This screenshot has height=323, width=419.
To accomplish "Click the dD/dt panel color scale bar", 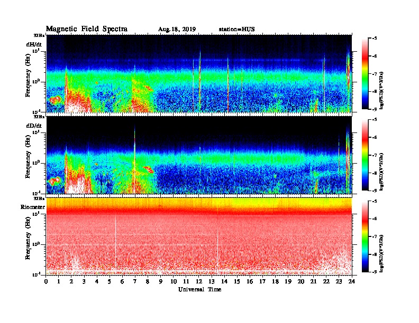I will point(365,155).
